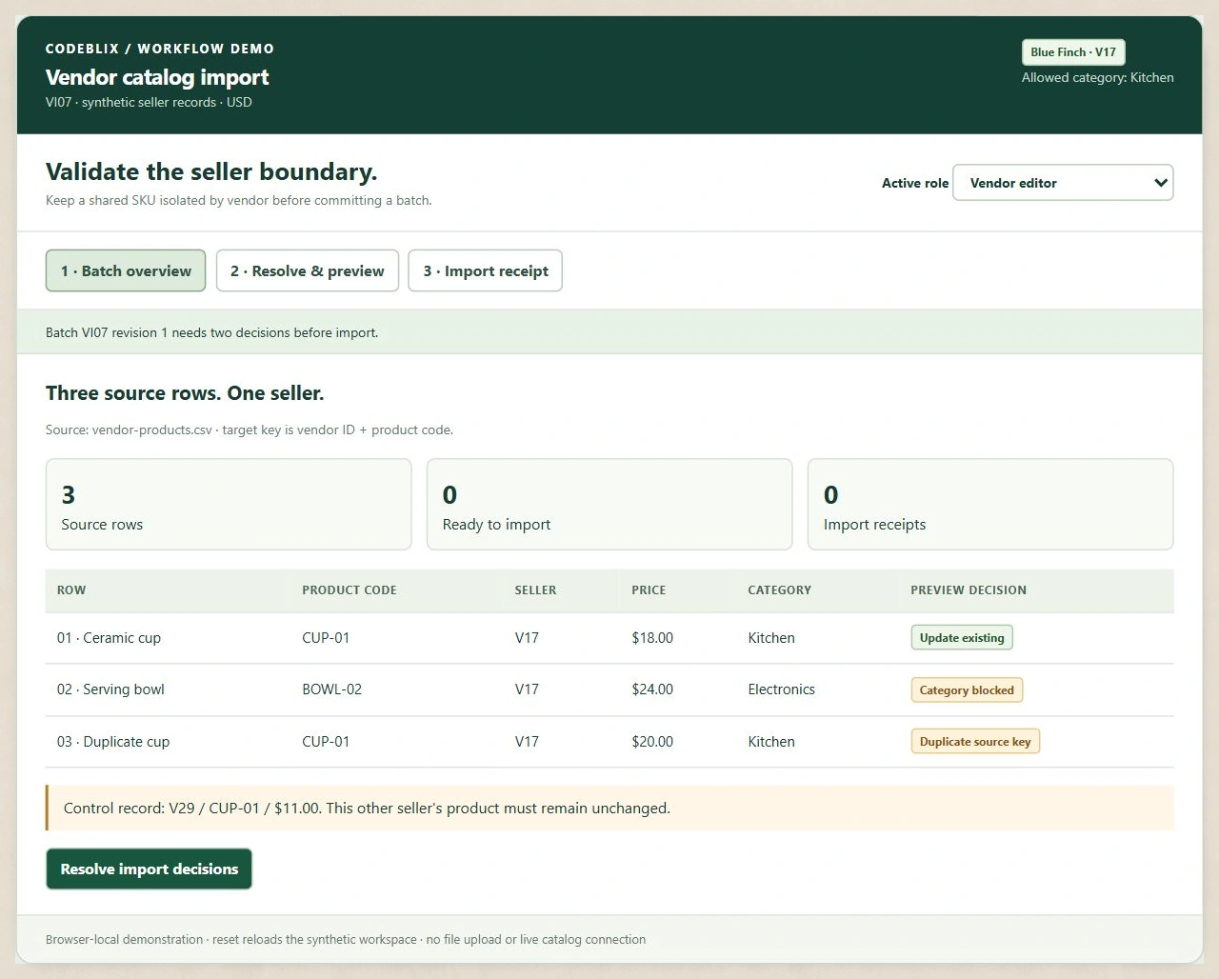The height and width of the screenshot is (979, 1219).
Task: Click row 03 · Duplicate cup
Action: point(609,741)
